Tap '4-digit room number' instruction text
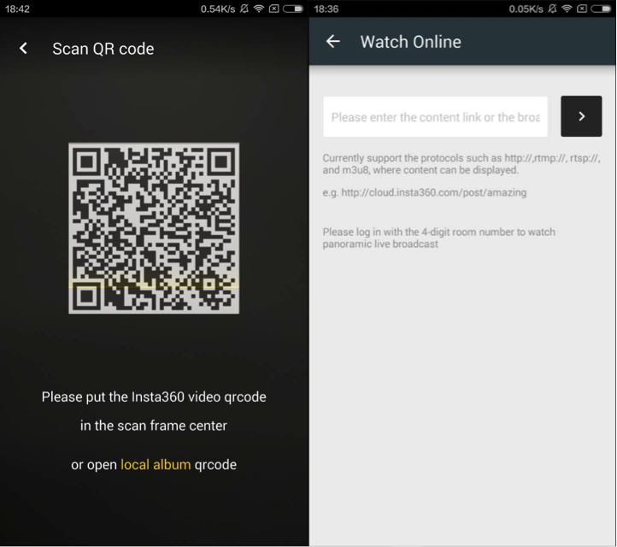 [x=438, y=238]
